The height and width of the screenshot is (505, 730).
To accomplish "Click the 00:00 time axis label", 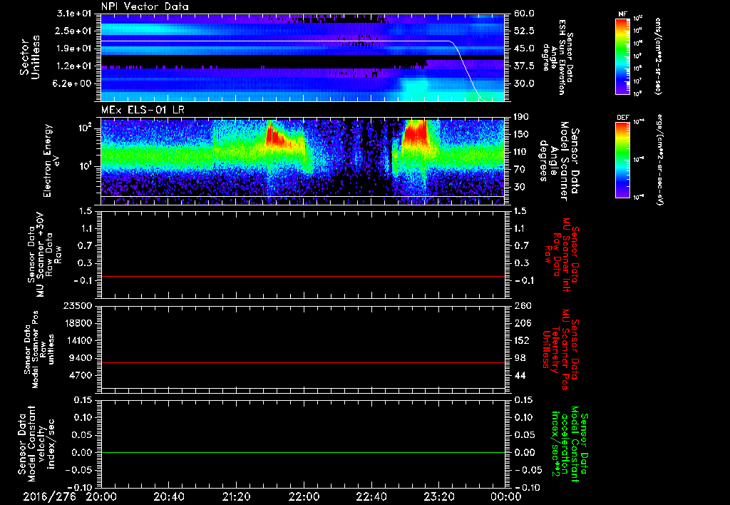I will point(505,496).
